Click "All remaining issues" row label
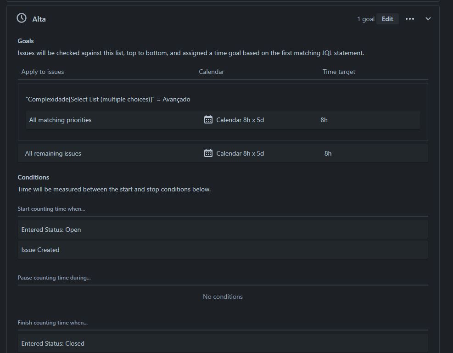This screenshot has height=353, width=453. coord(53,153)
